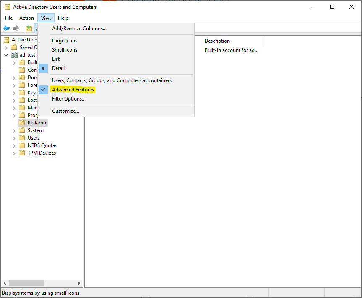The height and width of the screenshot is (298, 362).
Task: Select the Redamp organizational unit icon
Action: coord(22,123)
